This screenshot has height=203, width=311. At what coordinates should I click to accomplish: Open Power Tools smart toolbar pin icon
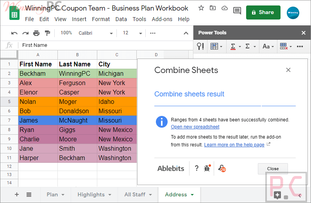pyautogui.click(x=200, y=46)
